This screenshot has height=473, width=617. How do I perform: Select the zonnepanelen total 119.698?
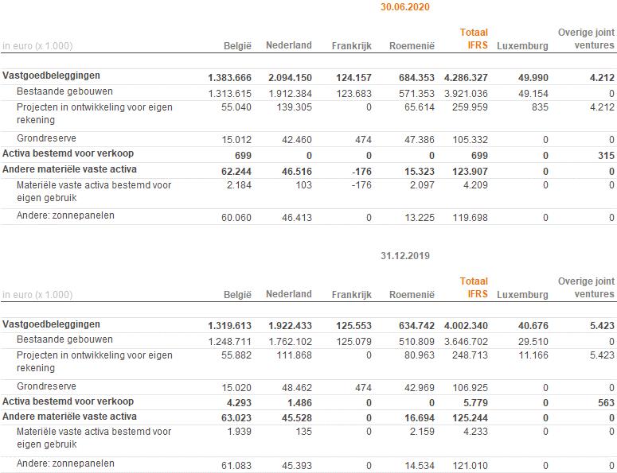(x=471, y=218)
